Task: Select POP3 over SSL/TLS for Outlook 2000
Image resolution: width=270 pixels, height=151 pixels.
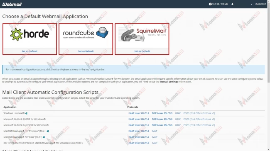Action: coord(162,119)
